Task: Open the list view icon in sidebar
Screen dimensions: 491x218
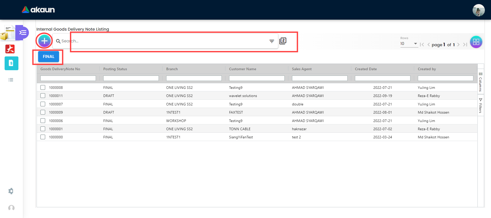Action: click(x=11, y=80)
